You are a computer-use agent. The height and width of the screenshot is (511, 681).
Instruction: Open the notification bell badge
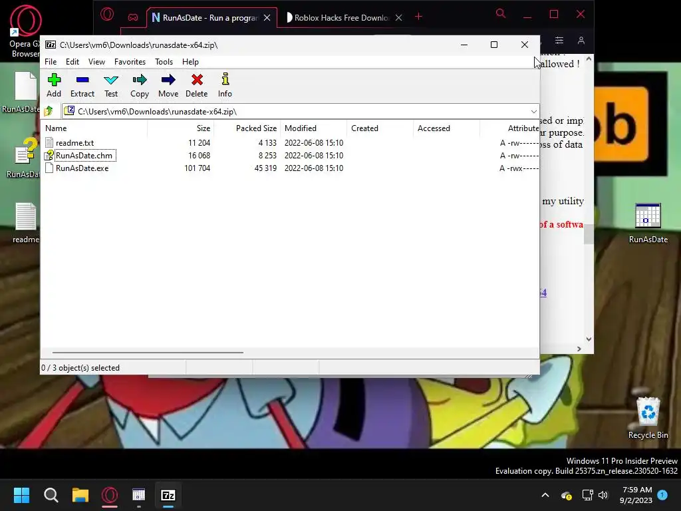click(x=662, y=494)
